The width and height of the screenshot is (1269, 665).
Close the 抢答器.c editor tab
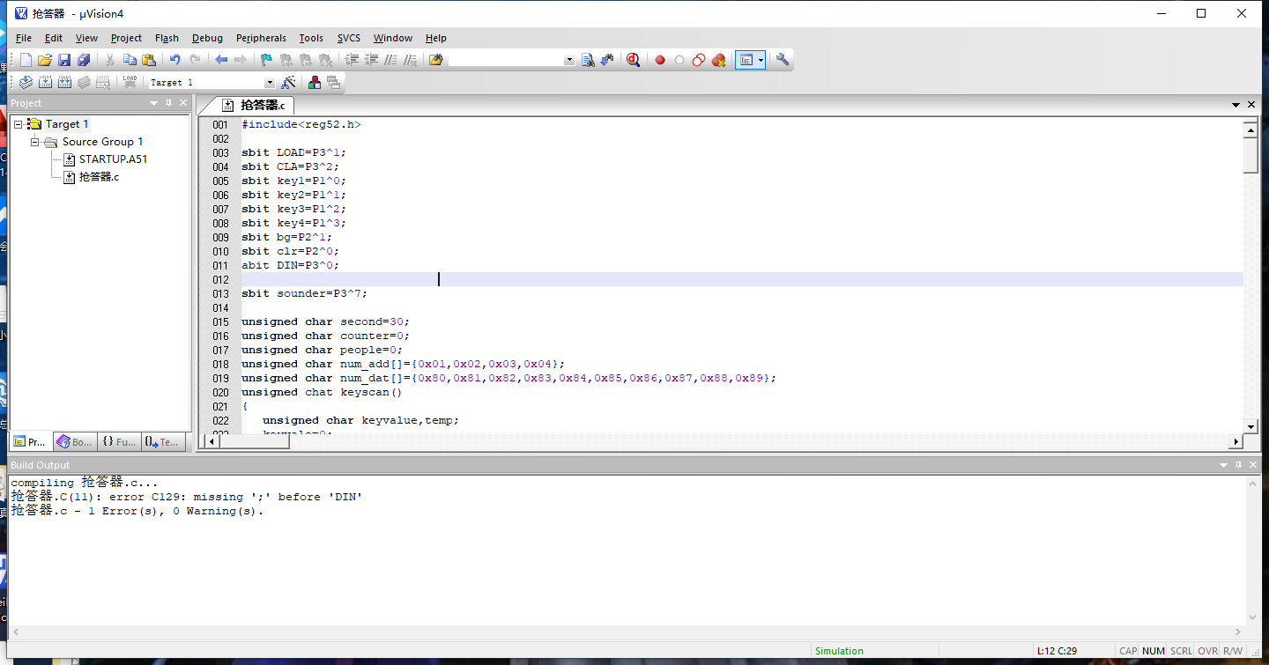pyautogui.click(x=1251, y=104)
